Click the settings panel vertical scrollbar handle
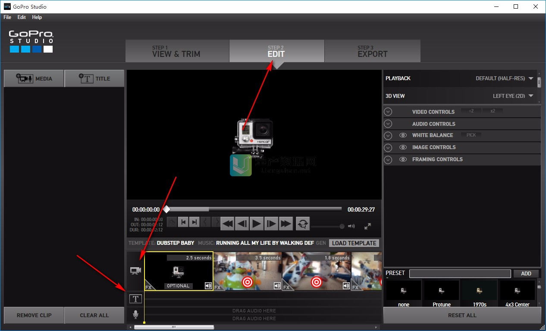The height and width of the screenshot is (331, 546). 539,82
